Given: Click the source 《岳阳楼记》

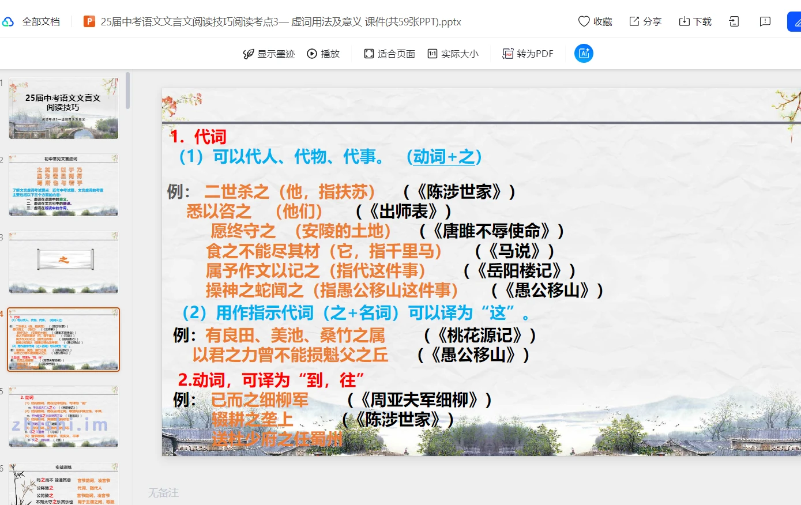Looking at the screenshot, I should (520, 270).
